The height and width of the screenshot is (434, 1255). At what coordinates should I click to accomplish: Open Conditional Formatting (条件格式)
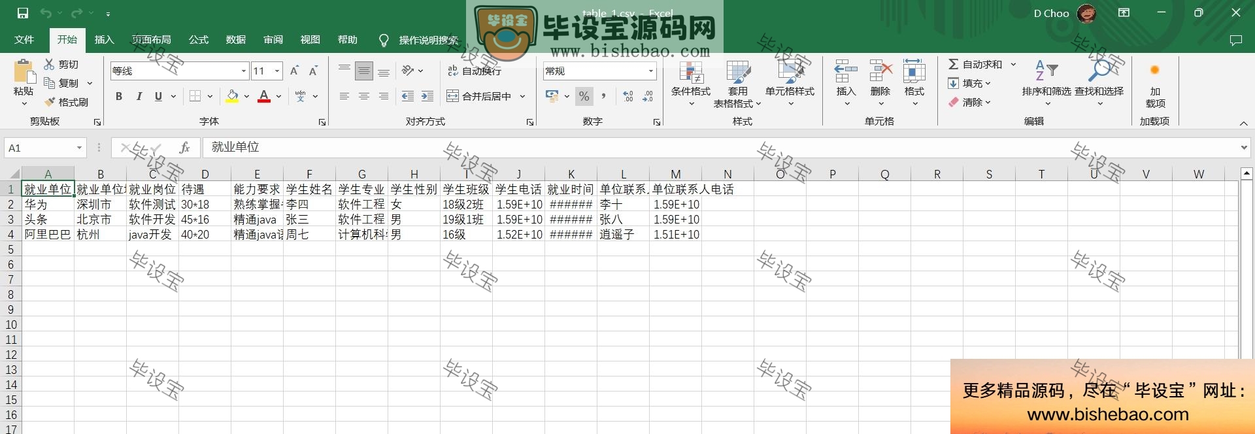pyautogui.click(x=691, y=84)
